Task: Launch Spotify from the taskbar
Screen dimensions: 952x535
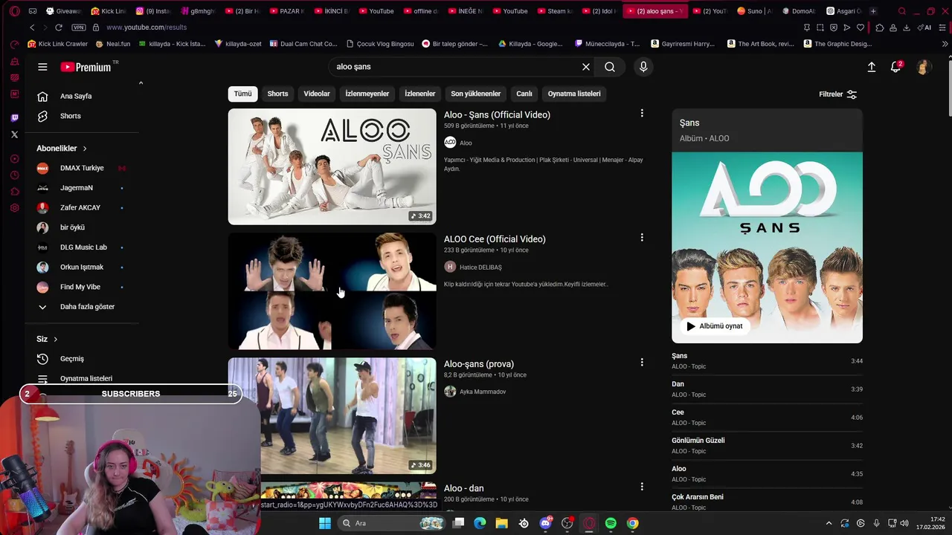Action: pos(611,523)
